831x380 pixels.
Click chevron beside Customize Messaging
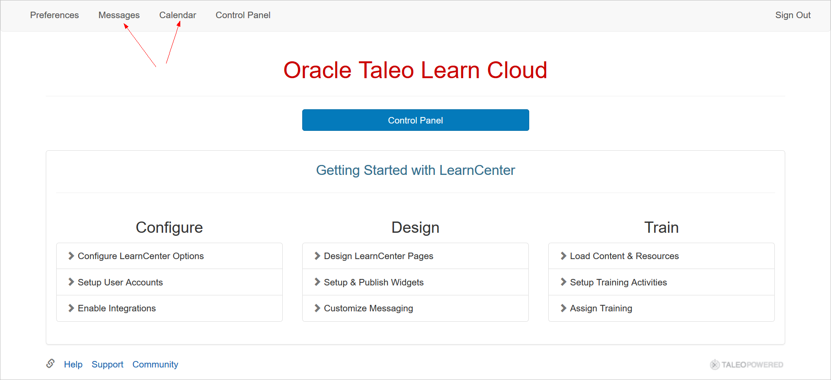tap(317, 308)
